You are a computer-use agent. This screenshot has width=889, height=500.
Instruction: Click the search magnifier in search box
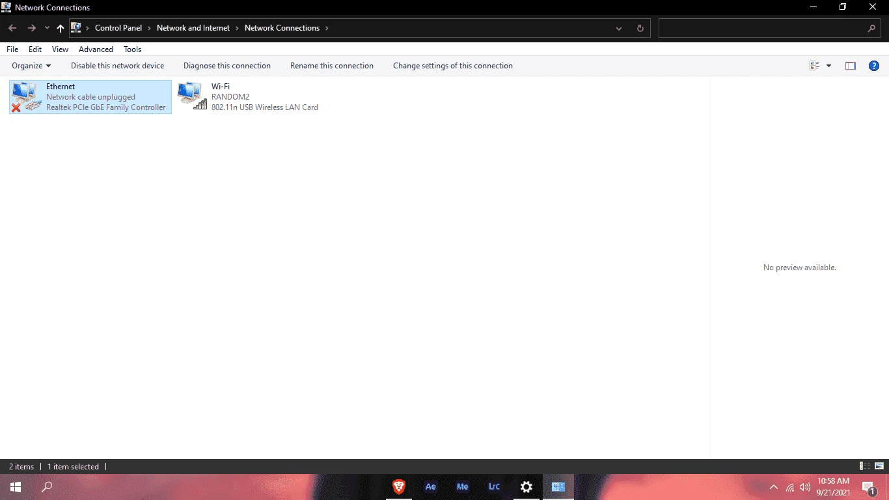pyautogui.click(x=872, y=28)
